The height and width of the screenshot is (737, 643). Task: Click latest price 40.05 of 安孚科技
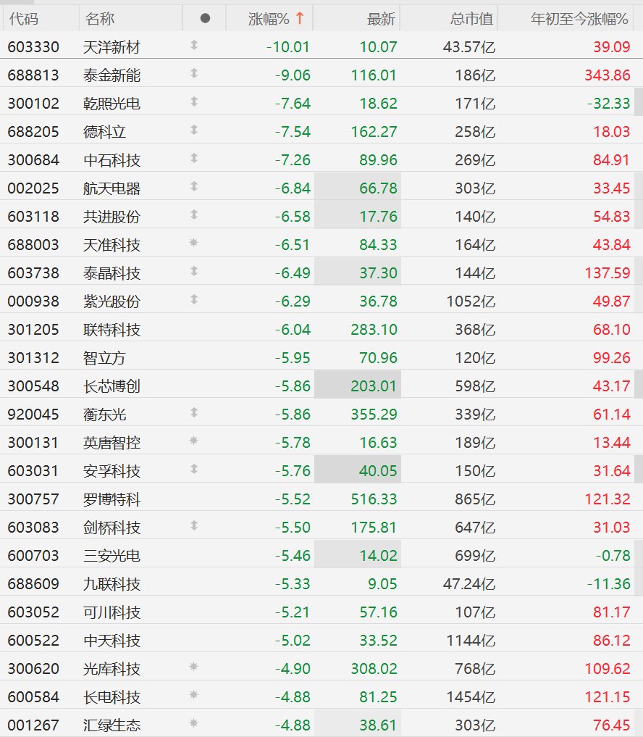[378, 470]
